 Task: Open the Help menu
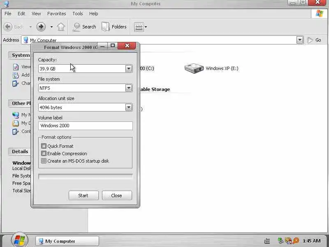(x=94, y=14)
